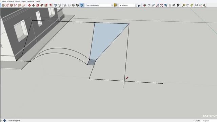This screenshot has height=122, width=217.
Task: Toggle Back Edges style
Action: (x=60, y=5)
